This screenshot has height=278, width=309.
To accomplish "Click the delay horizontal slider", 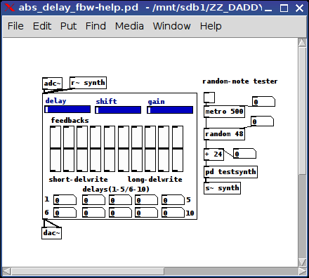I will pyautogui.click(x=67, y=110).
